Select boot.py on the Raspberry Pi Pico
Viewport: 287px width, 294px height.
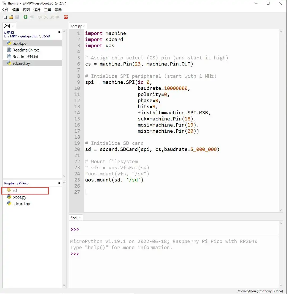click(19, 197)
